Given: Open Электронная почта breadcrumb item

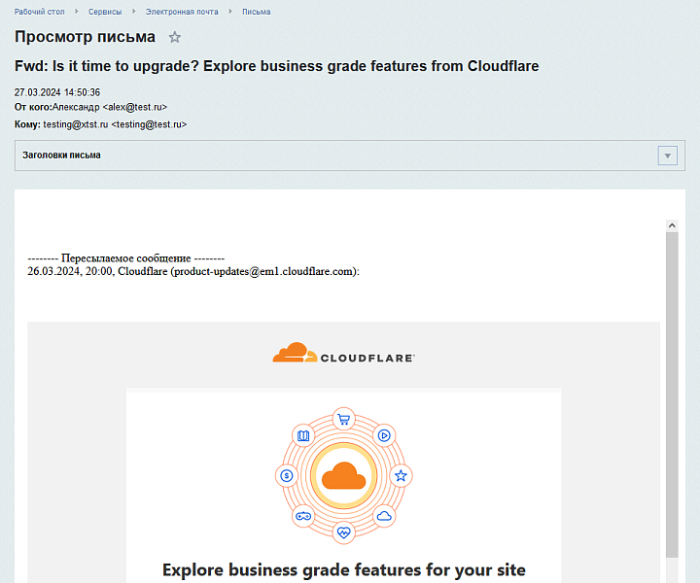Looking at the screenshot, I should [182, 12].
